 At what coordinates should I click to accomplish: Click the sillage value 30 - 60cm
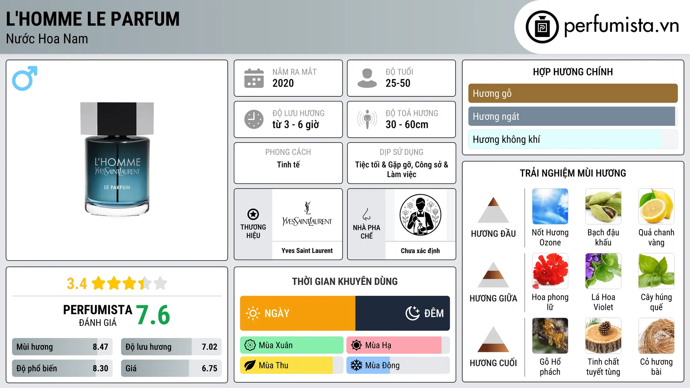pyautogui.click(x=407, y=125)
